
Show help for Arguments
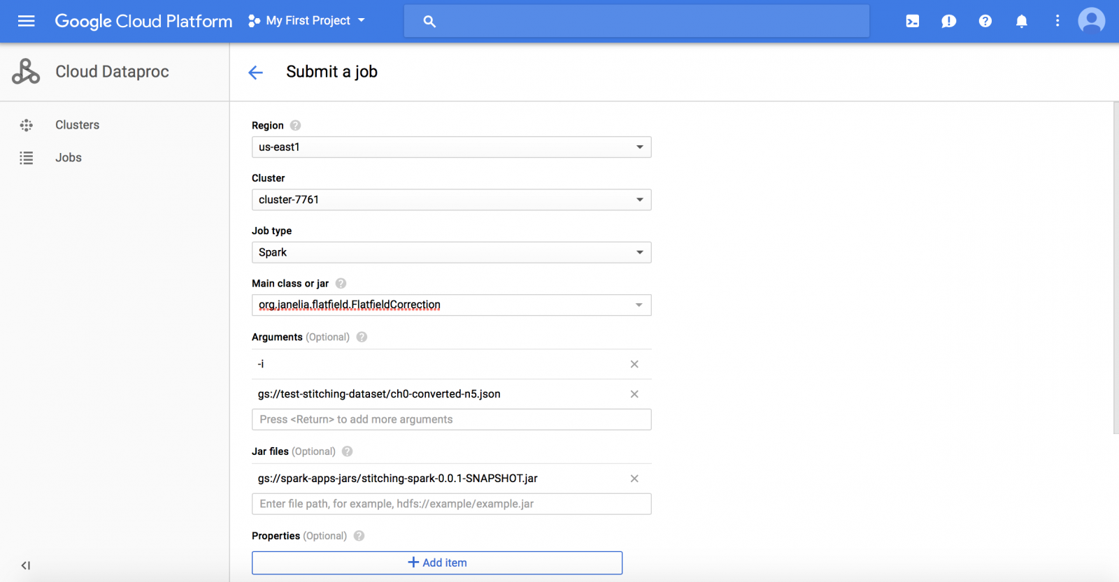362,337
